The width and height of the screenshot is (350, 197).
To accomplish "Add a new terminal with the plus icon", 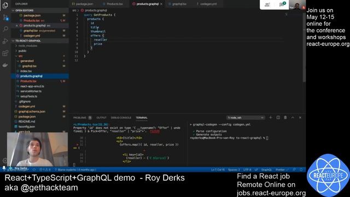I will (x=271, y=118).
